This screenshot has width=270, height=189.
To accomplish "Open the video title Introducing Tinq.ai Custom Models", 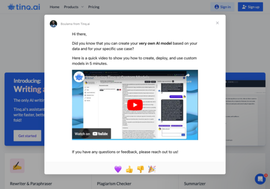I will (117, 77).
